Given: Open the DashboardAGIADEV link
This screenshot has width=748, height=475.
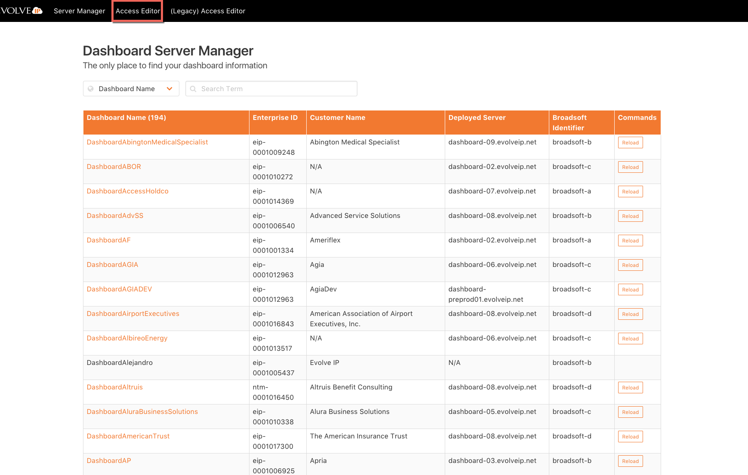Looking at the screenshot, I should click(x=119, y=289).
